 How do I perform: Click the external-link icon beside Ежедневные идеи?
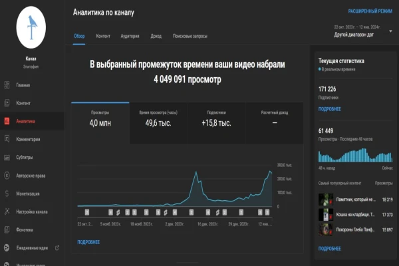(x=57, y=247)
